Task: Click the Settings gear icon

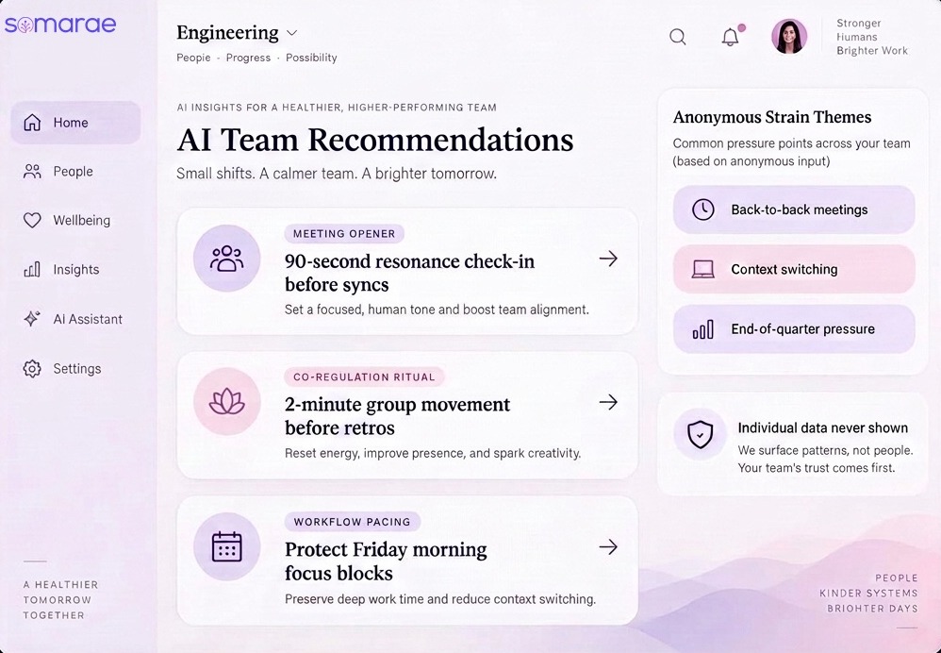Action: [x=32, y=368]
